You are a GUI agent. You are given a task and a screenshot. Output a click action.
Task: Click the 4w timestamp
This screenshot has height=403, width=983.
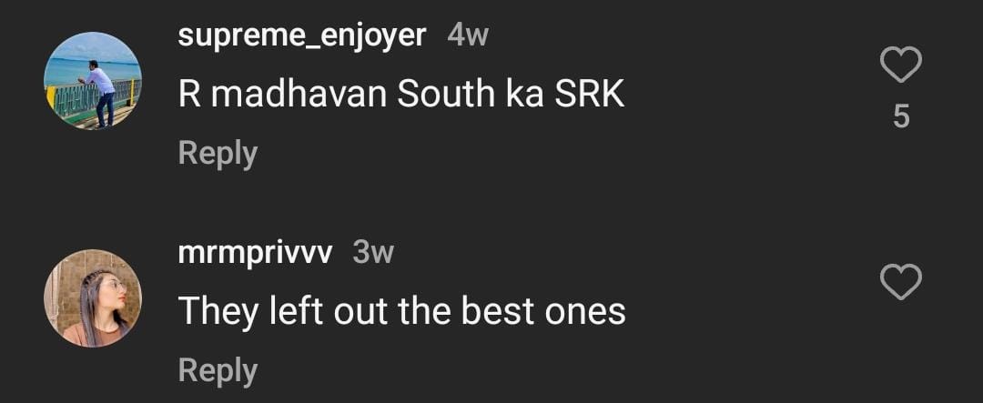coord(468,35)
